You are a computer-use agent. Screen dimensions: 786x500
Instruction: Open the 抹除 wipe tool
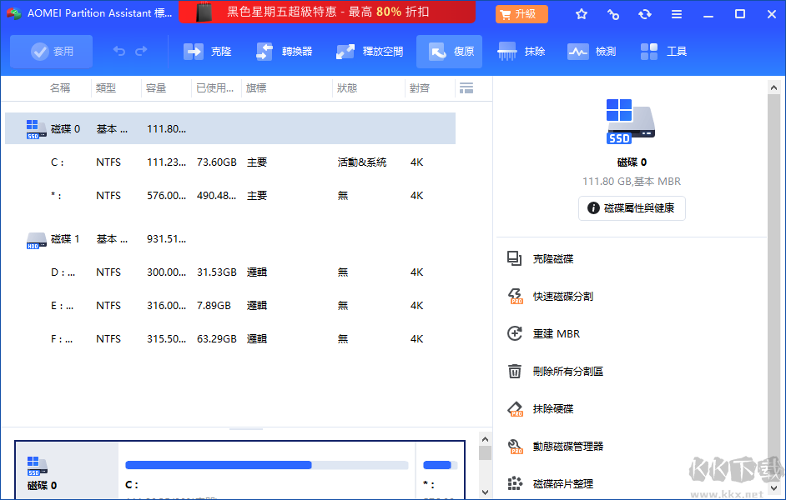pyautogui.click(x=521, y=52)
